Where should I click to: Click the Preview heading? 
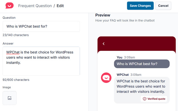tap(103, 15)
